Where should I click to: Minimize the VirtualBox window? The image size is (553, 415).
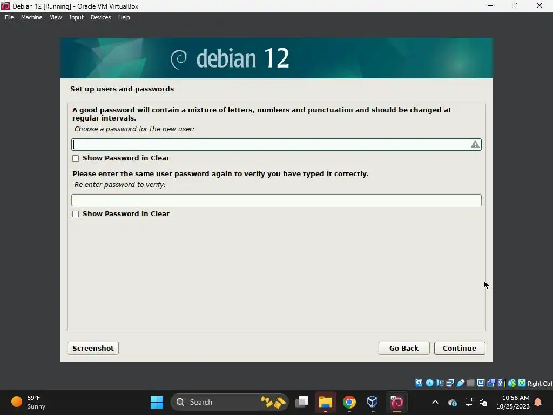[490, 6]
